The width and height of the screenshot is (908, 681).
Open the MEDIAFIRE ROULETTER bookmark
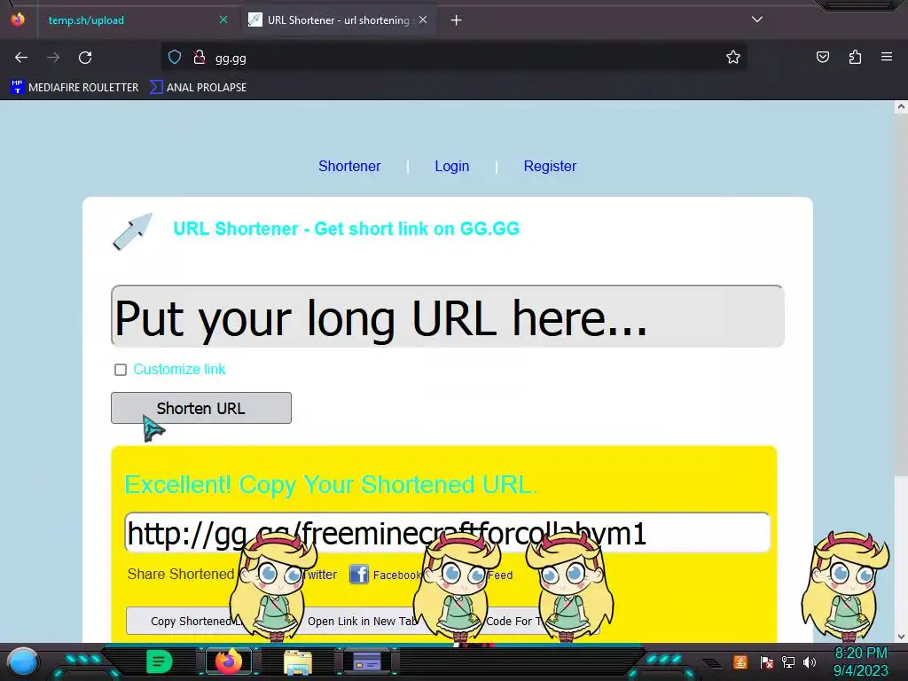(x=74, y=88)
